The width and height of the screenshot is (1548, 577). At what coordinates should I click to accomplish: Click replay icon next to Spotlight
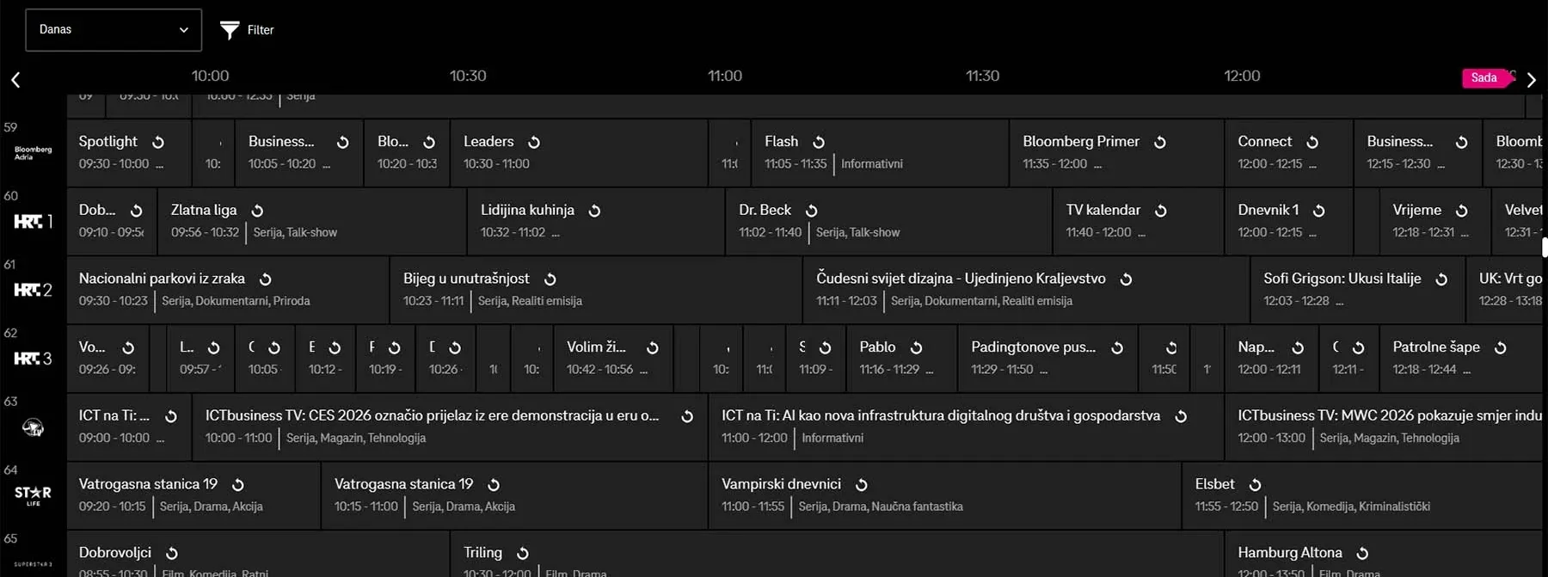click(x=158, y=142)
